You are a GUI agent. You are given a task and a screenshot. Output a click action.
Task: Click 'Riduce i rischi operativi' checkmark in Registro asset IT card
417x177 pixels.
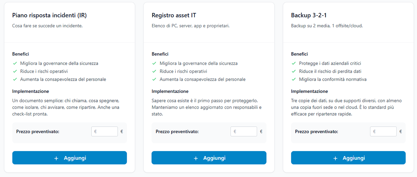[154, 71]
